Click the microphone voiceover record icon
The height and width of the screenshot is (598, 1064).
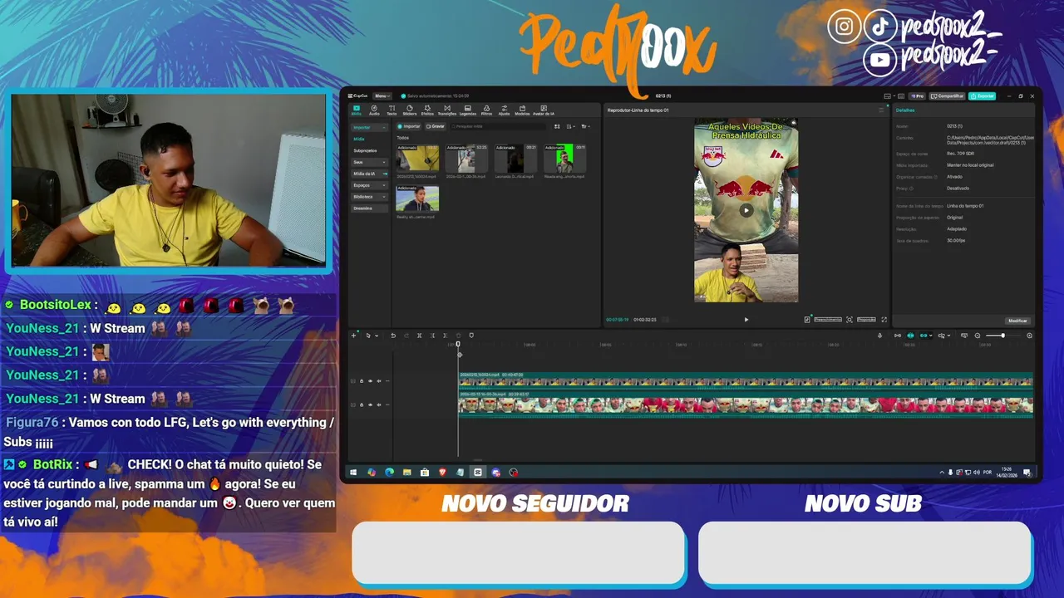pyautogui.click(x=879, y=336)
